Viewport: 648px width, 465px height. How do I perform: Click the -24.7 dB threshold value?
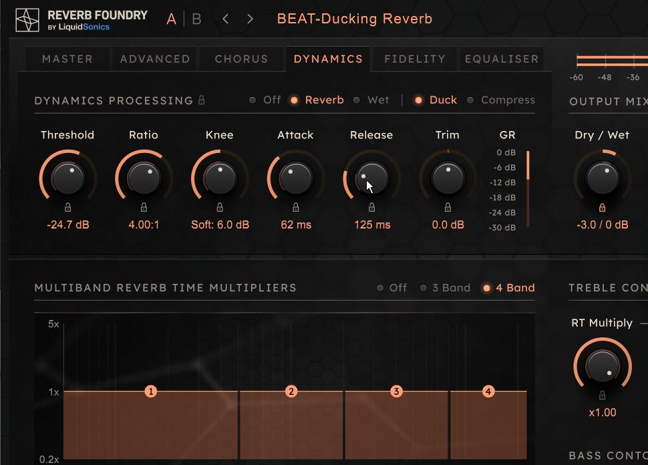point(68,225)
